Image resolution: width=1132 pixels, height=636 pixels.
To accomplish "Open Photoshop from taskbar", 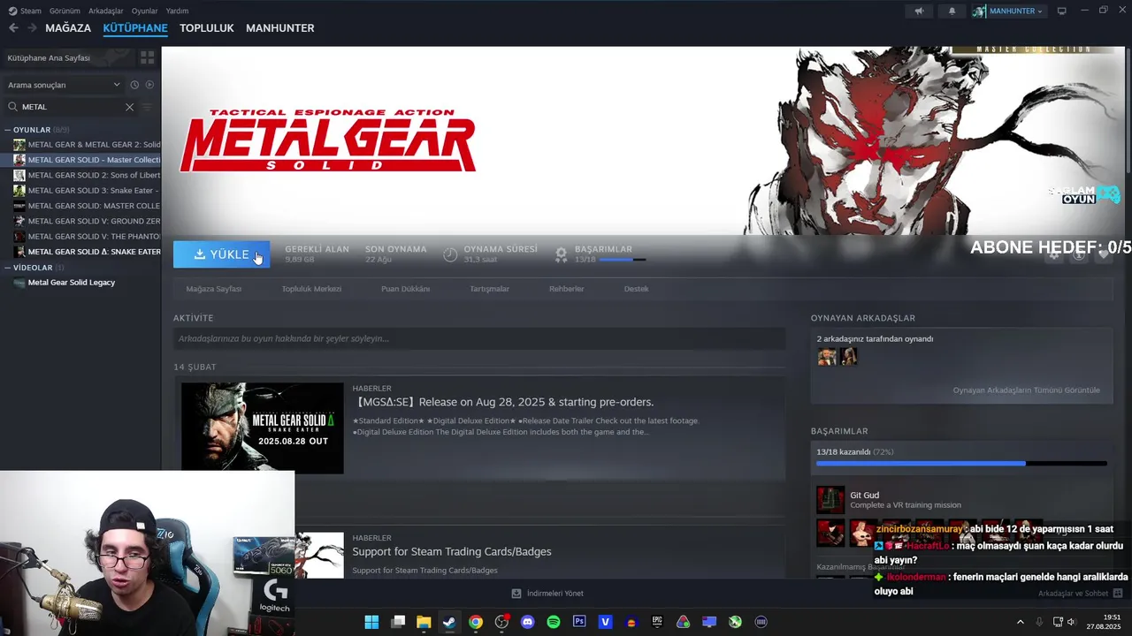I will pyautogui.click(x=579, y=622).
